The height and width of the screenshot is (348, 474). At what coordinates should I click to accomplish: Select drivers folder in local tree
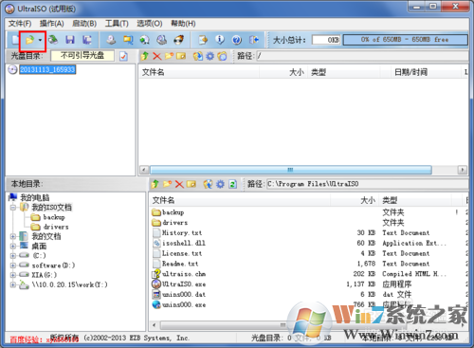point(56,227)
